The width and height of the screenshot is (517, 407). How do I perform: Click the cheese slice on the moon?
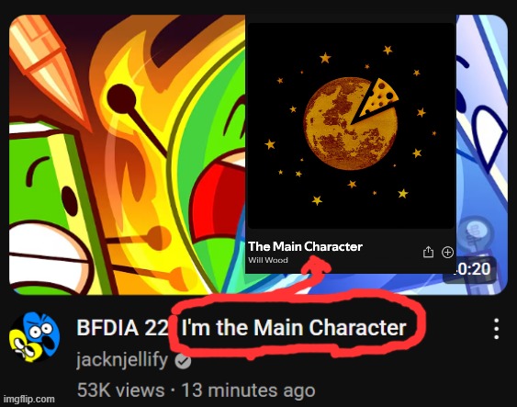377,99
